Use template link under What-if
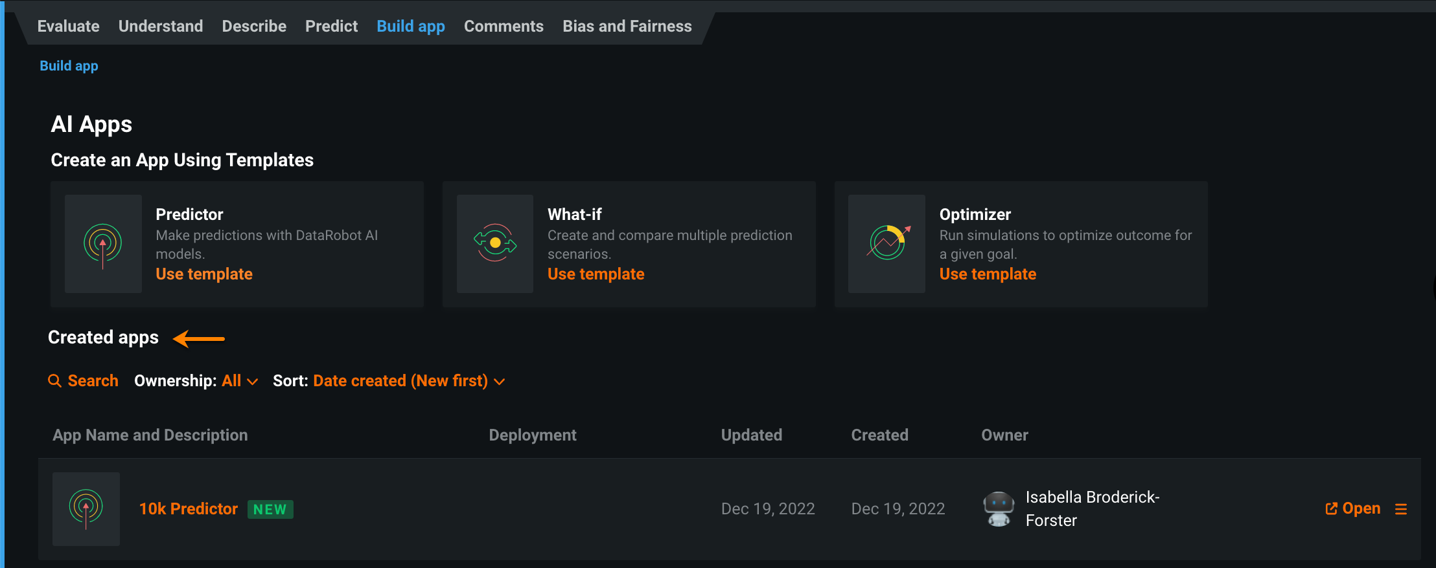Screen dimensions: 1436x568 [596, 274]
